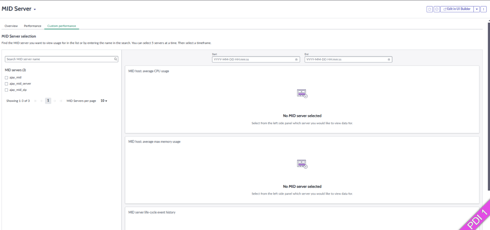This screenshot has width=490, height=230.
Task: Click the next page arrow in pagination
Action: [55, 101]
